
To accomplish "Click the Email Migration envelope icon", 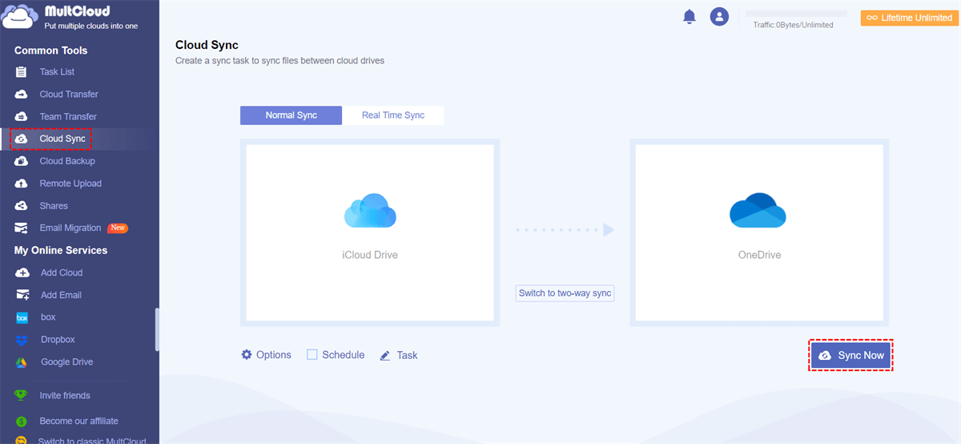I will click(x=22, y=228).
